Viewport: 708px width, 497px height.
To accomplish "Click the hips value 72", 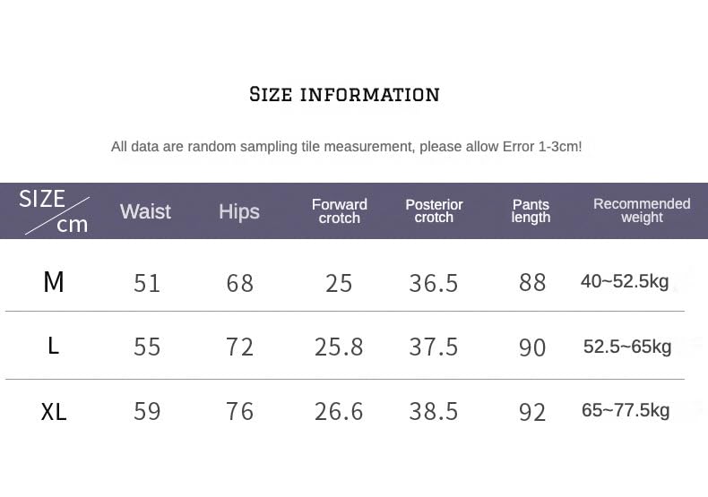I will pos(240,347).
